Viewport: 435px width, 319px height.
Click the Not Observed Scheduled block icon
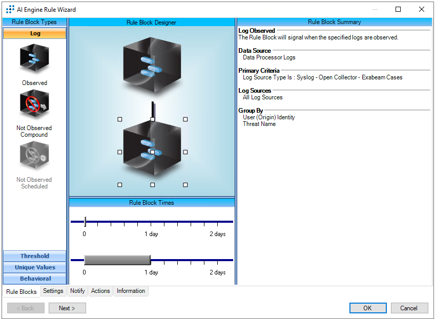tap(34, 156)
